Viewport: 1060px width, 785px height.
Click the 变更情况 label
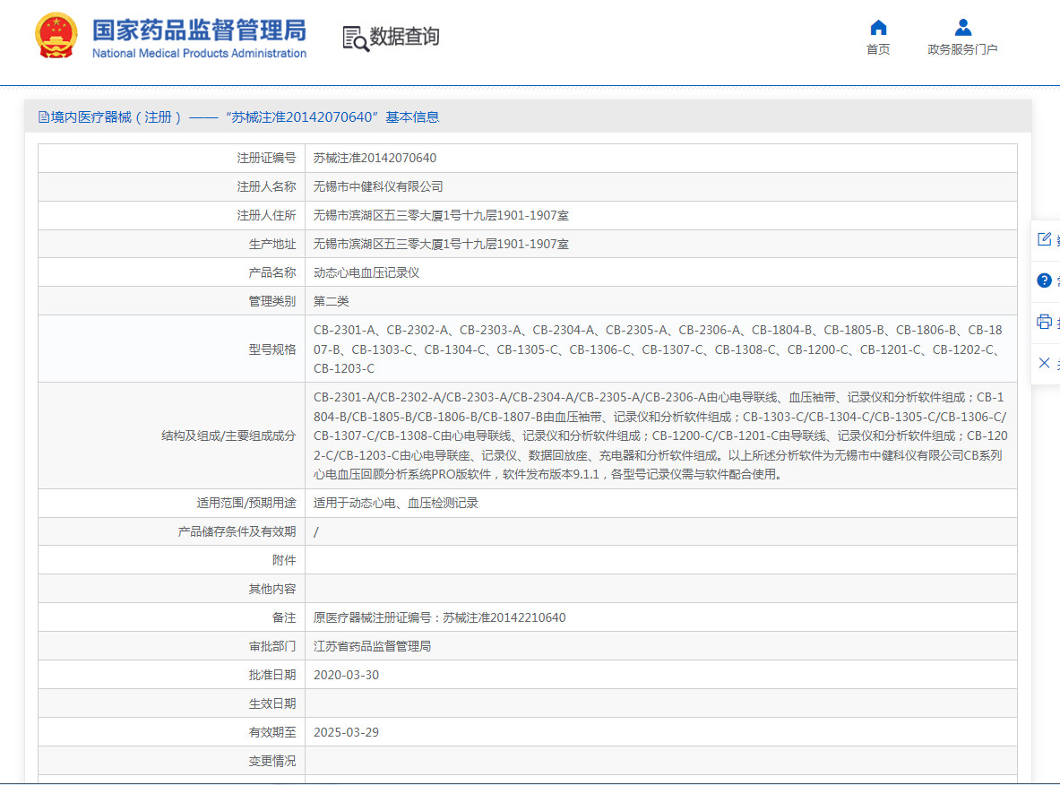coord(272,762)
